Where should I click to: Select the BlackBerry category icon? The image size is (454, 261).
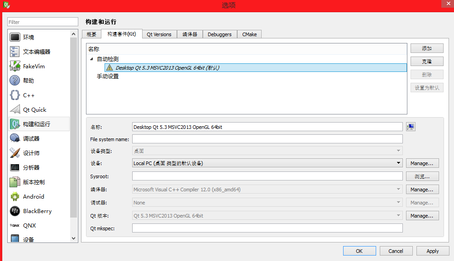[15, 211]
